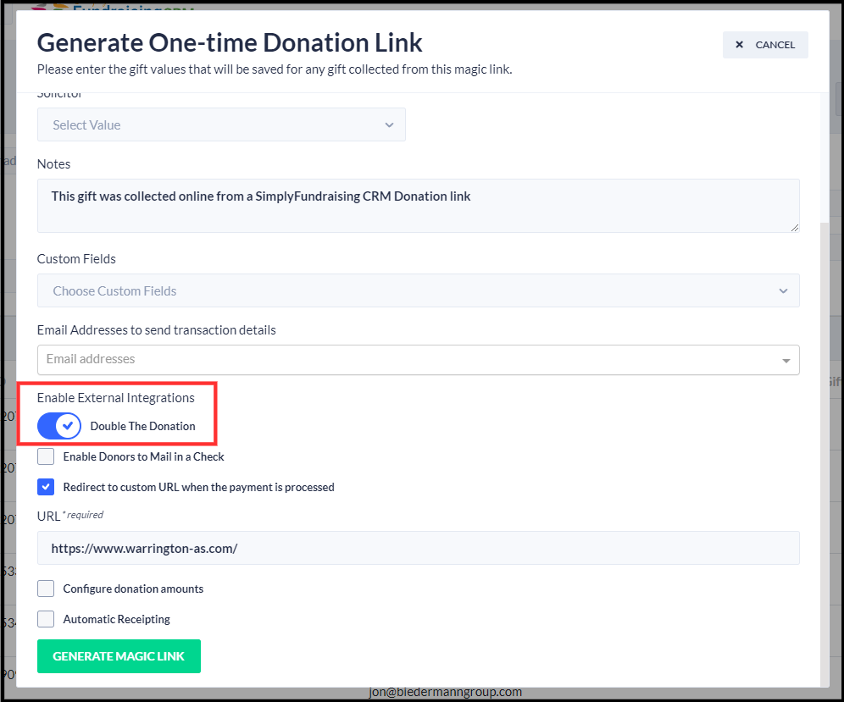Click the jon@biedermanngroup.com email below the dialog
844x702 pixels.
pyautogui.click(x=445, y=692)
